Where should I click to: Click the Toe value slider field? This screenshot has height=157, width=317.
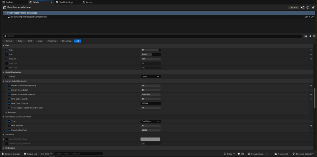[151, 55]
